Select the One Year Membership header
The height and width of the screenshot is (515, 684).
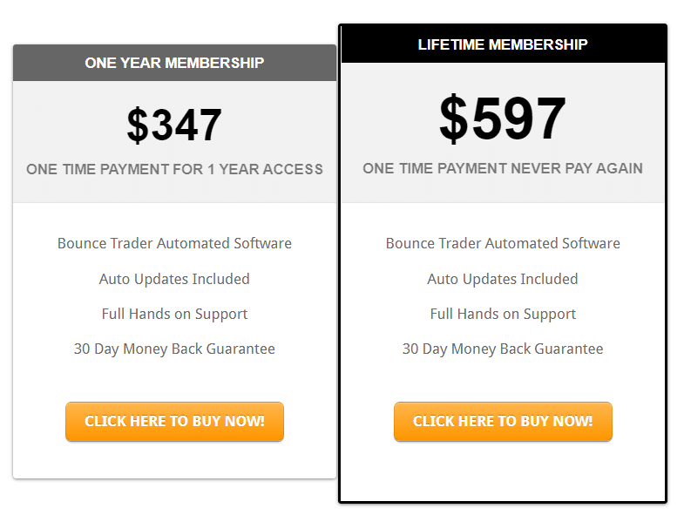(x=174, y=63)
